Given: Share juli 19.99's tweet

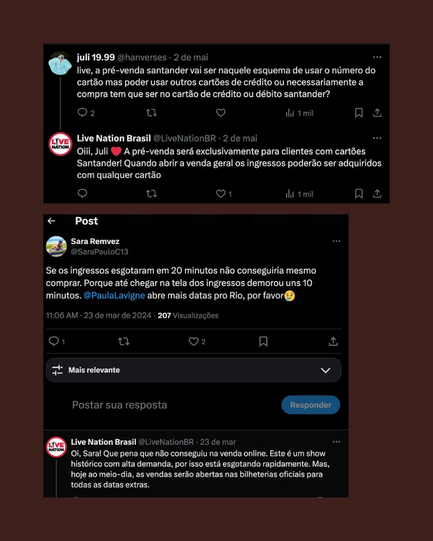Looking at the screenshot, I should pos(377,113).
